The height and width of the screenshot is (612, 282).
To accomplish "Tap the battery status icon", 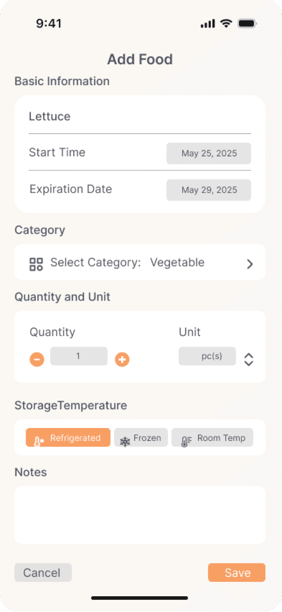I will coord(247,23).
